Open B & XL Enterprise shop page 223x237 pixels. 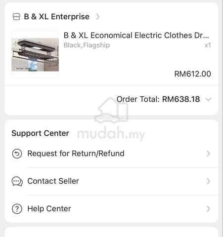(56, 17)
